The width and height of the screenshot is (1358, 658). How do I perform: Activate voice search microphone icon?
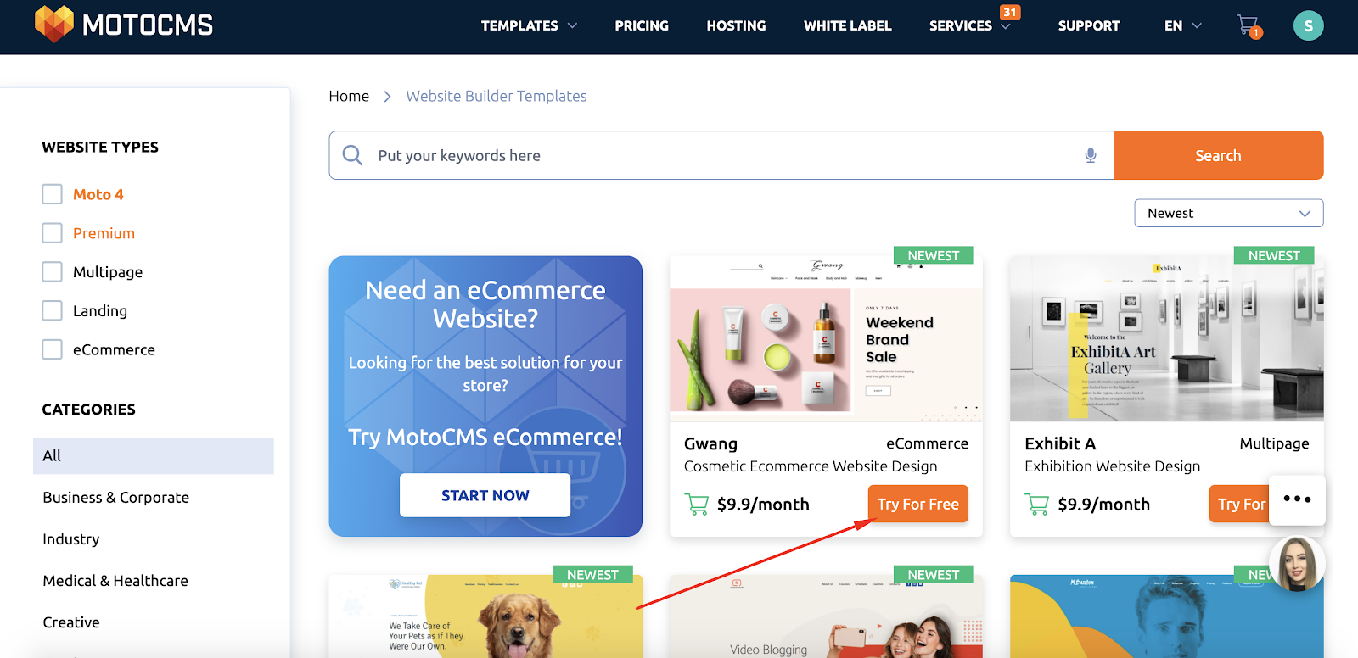pyautogui.click(x=1091, y=155)
